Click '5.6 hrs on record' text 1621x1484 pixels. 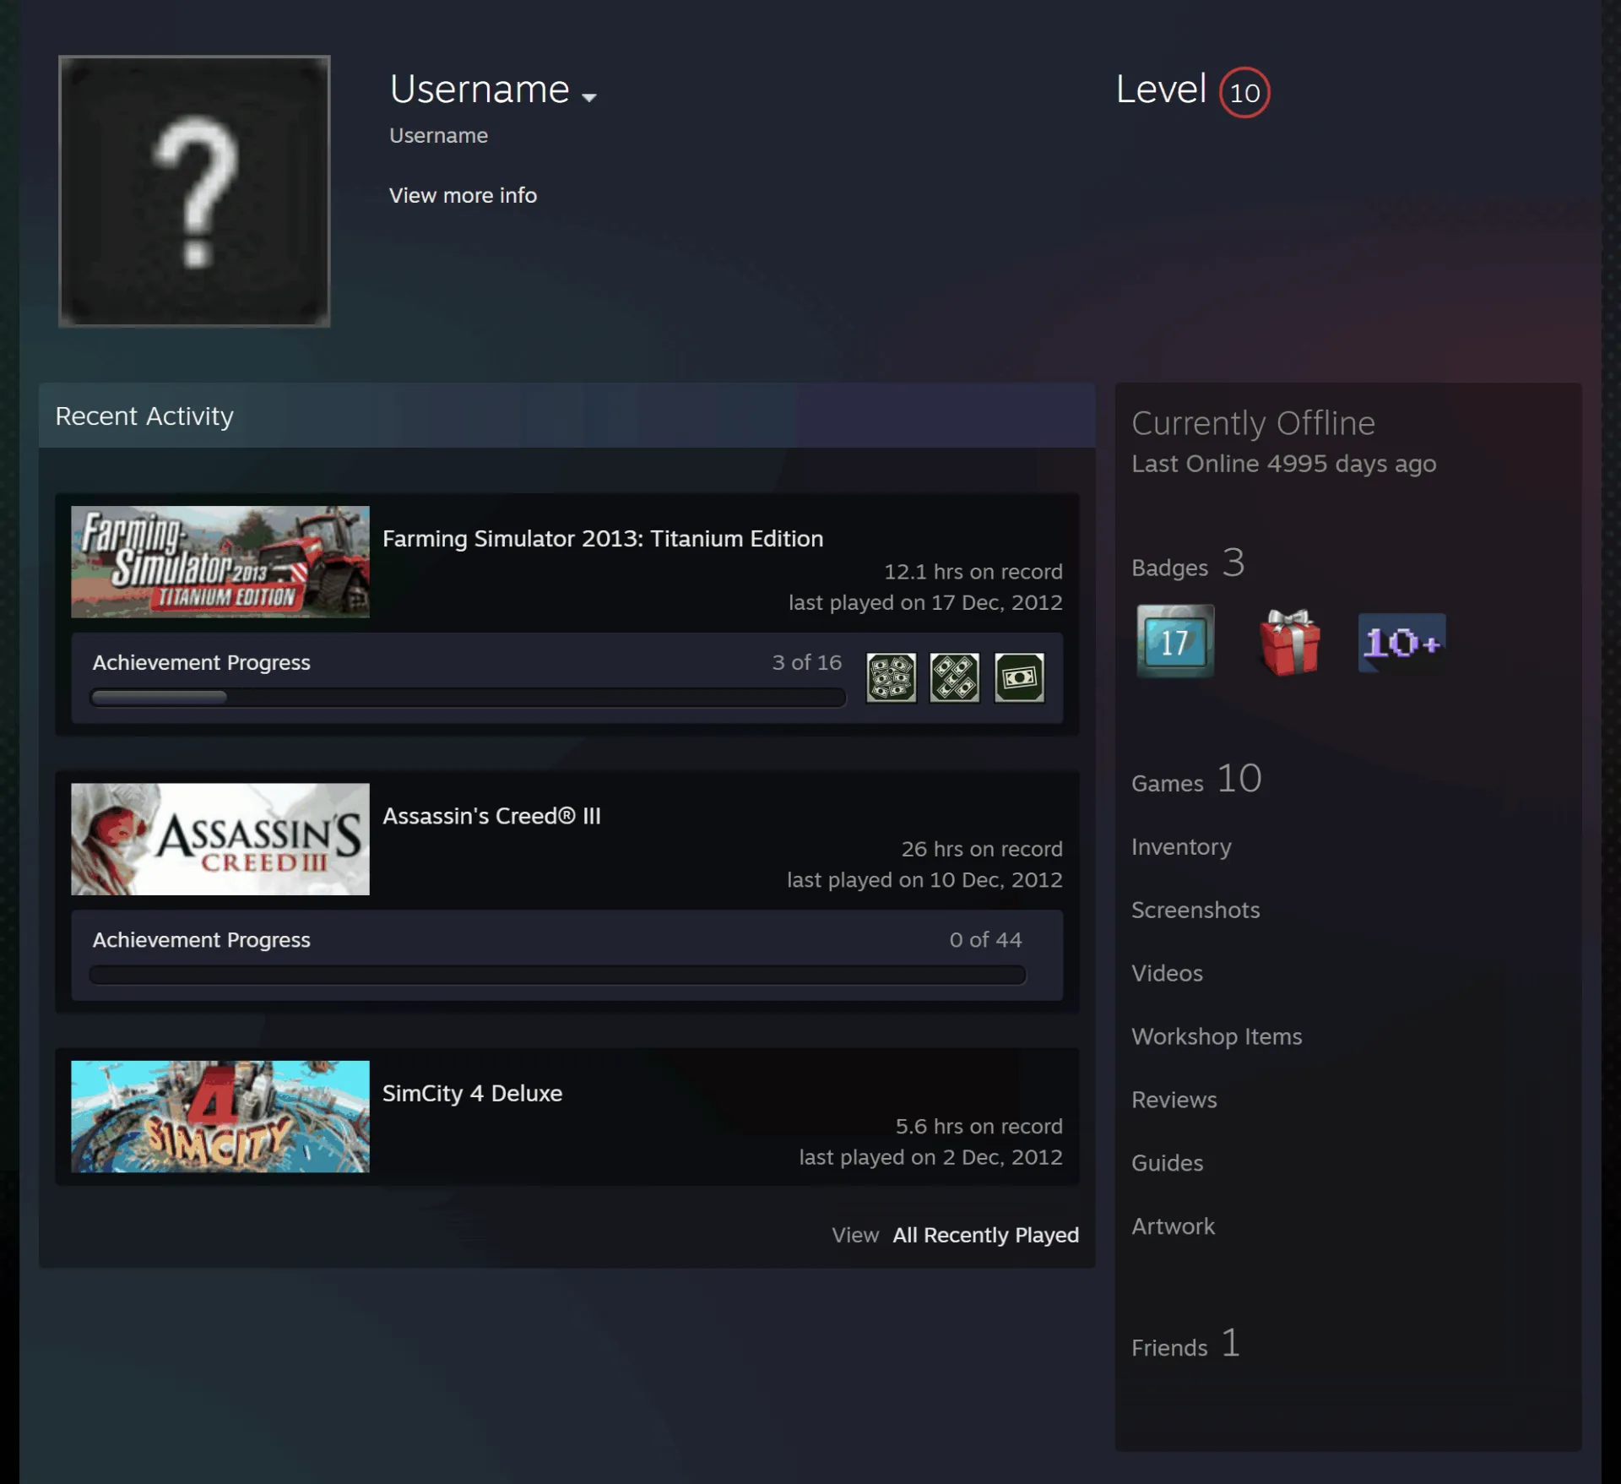point(979,1126)
